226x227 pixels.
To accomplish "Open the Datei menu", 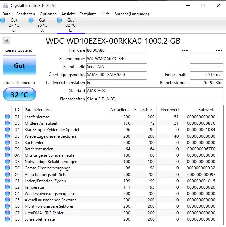I will click(7, 14).
